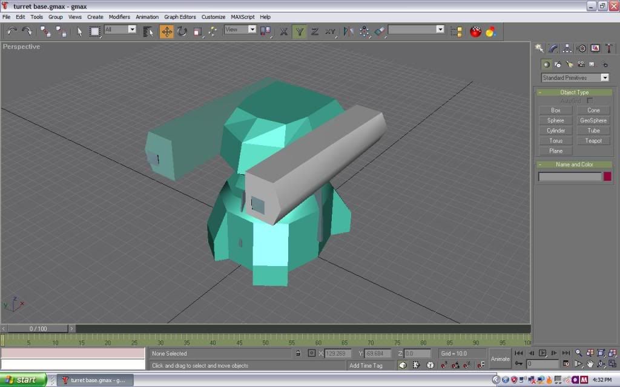This screenshot has width=620, height=387.
Task: Open the Utilities hammer panel
Action: [x=609, y=48]
